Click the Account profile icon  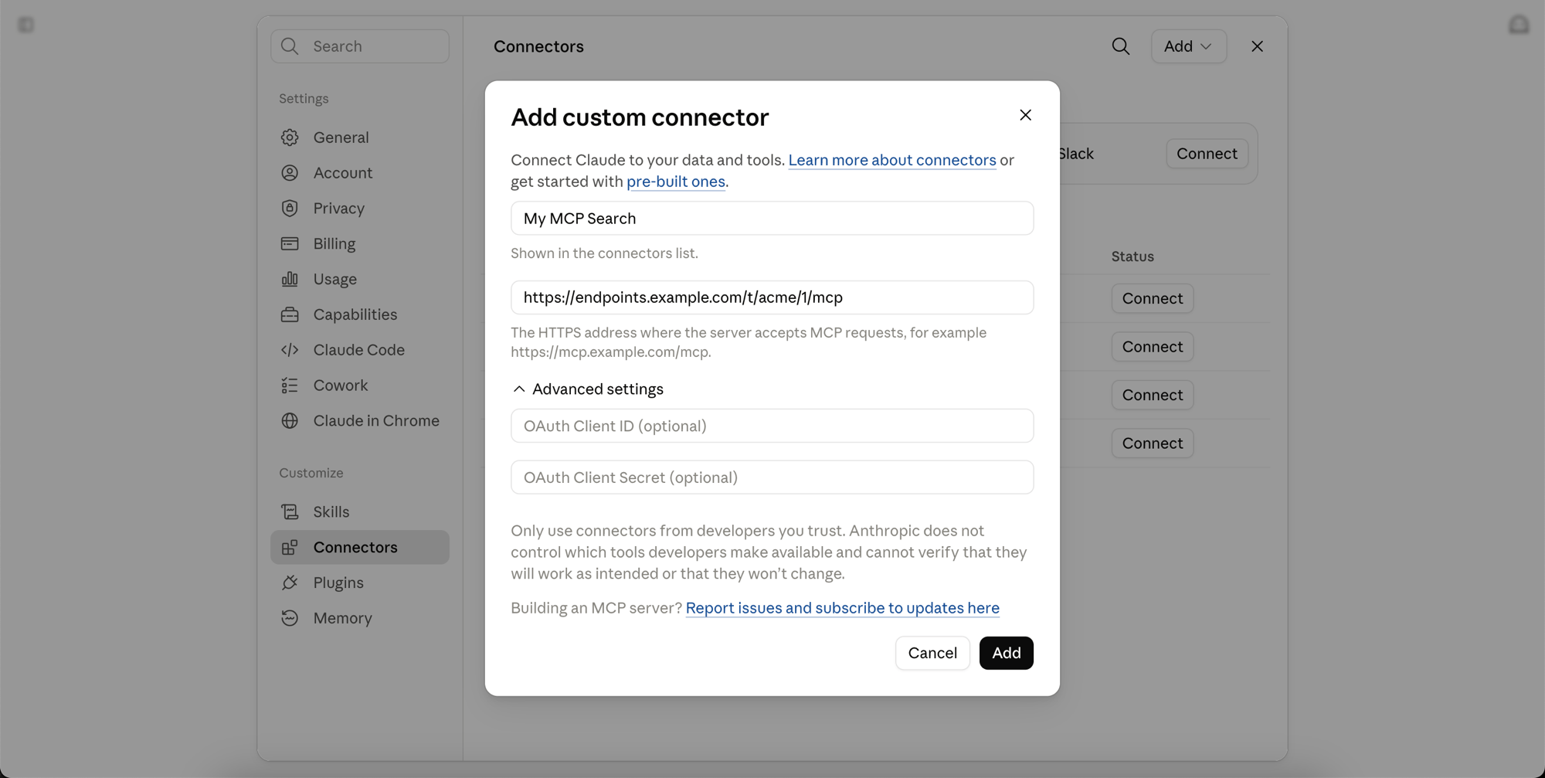290,173
